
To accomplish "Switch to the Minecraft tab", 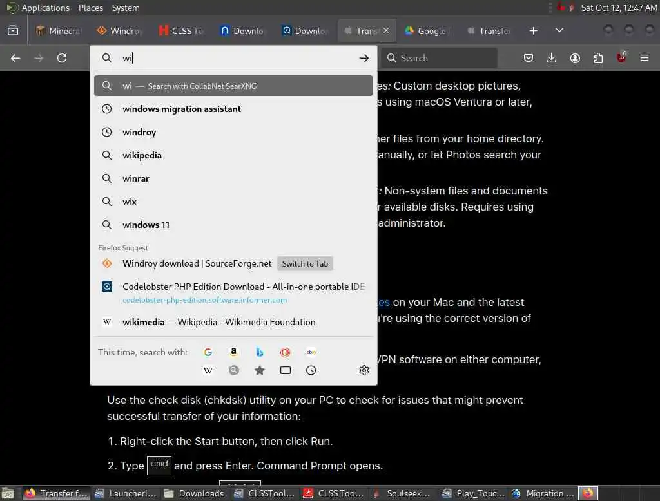I will pos(59,31).
